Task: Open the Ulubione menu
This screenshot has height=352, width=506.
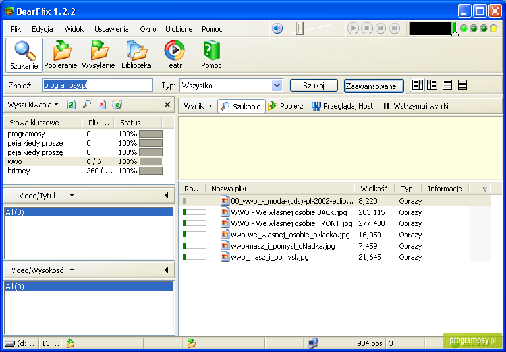Action: pos(179,29)
